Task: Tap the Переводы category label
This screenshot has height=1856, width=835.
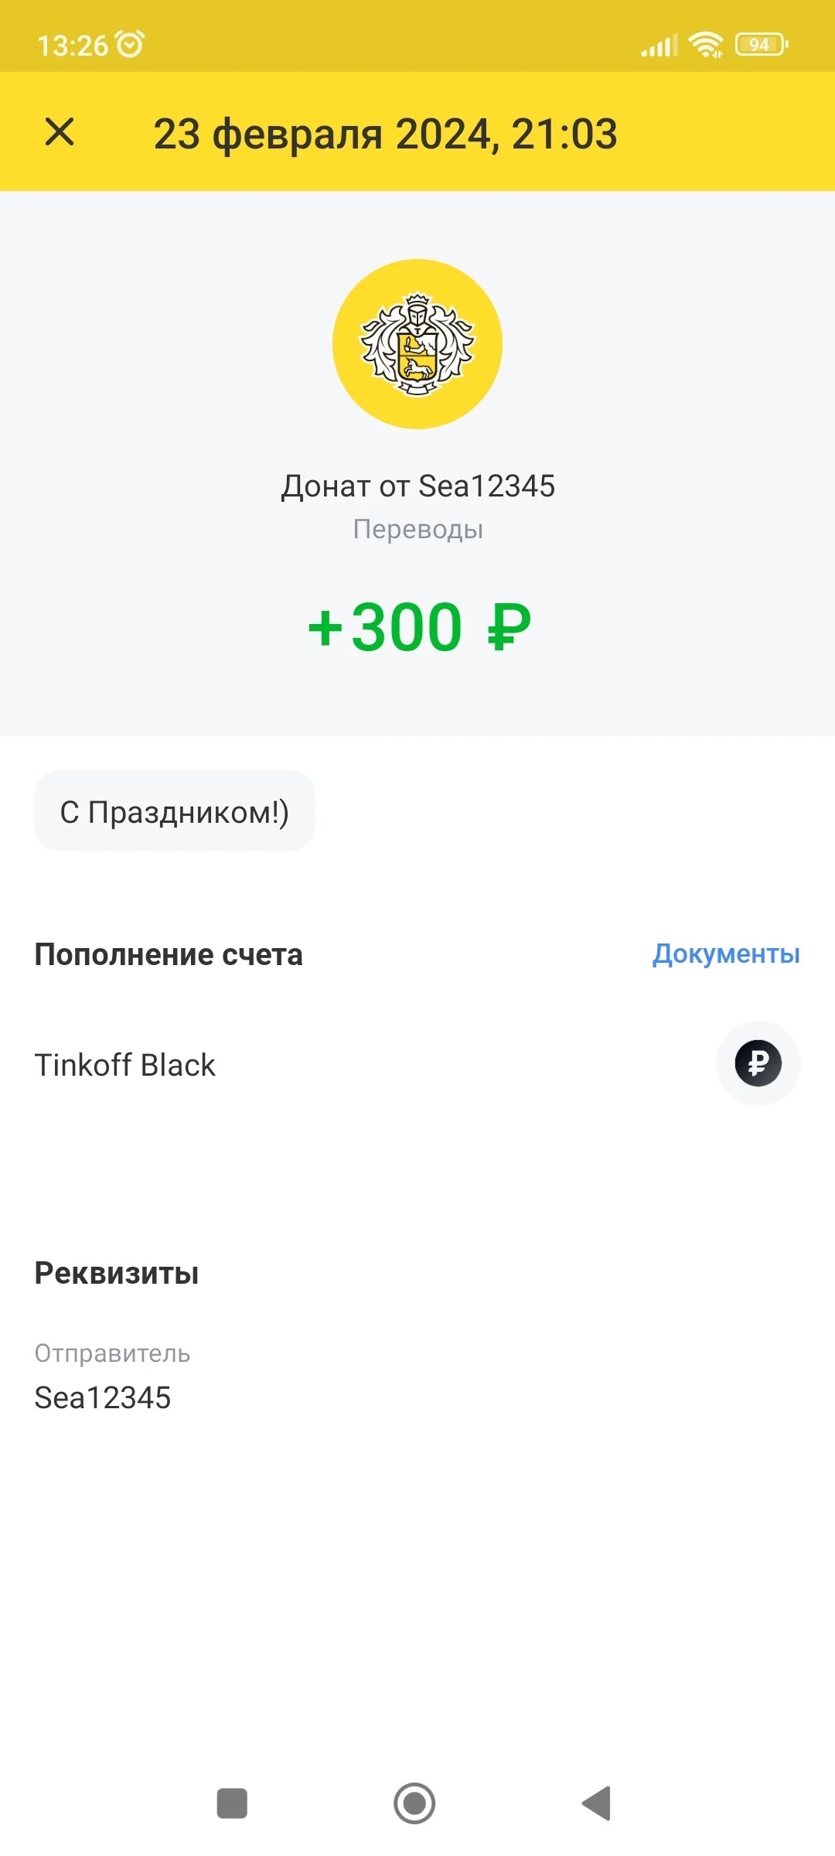Action: 417,529
